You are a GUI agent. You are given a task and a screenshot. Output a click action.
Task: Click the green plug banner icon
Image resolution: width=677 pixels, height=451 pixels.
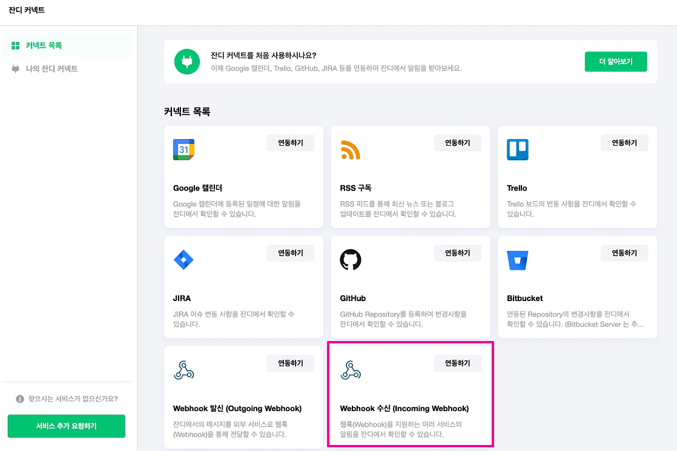click(187, 62)
